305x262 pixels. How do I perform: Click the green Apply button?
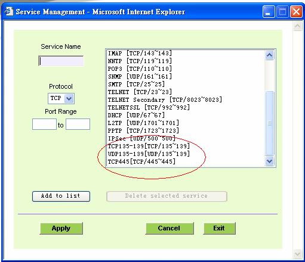61,228
